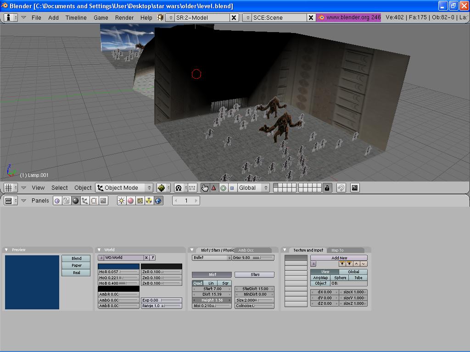Open Logic context panel icon
Screen dimensions: 470x352
57,201
